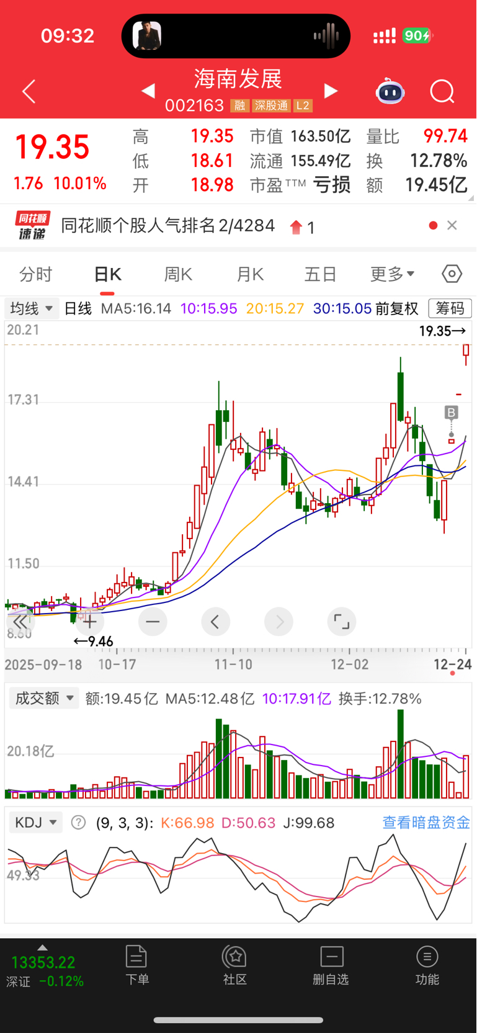
Task: Zoom out chart with minus button
Action: coord(153,622)
